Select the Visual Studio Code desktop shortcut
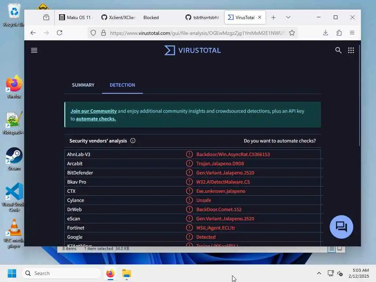 tap(14, 197)
